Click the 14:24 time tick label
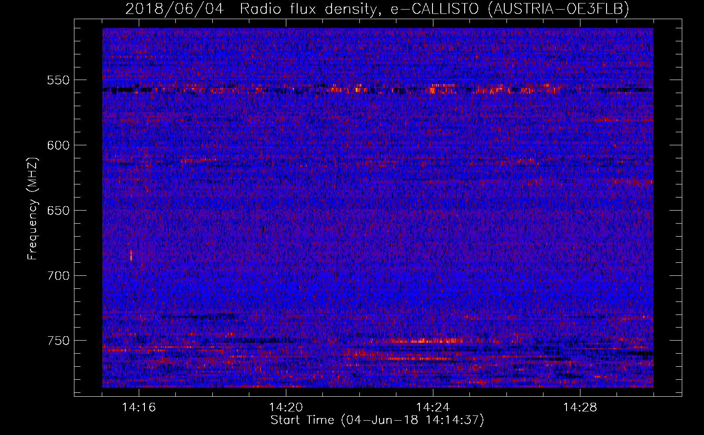The height and width of the screenshot is (435, 704). click(x=433, y=408)
